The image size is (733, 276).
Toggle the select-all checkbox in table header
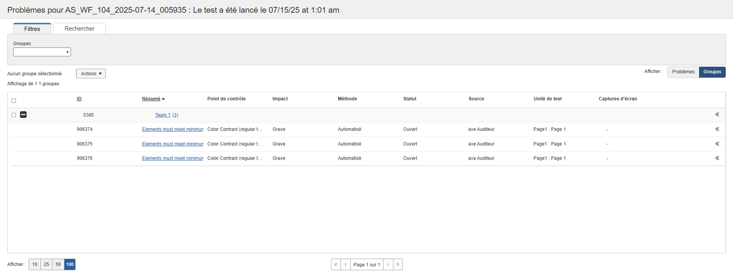[14, 101]
